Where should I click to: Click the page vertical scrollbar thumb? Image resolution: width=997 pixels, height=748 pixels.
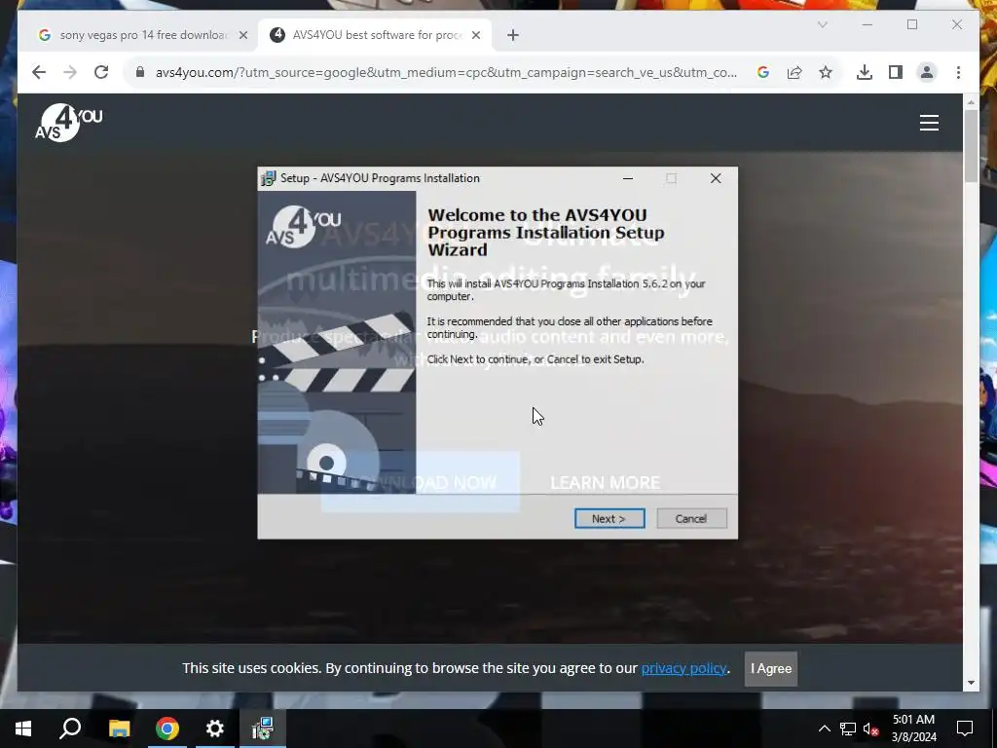[x=971, y=146]
